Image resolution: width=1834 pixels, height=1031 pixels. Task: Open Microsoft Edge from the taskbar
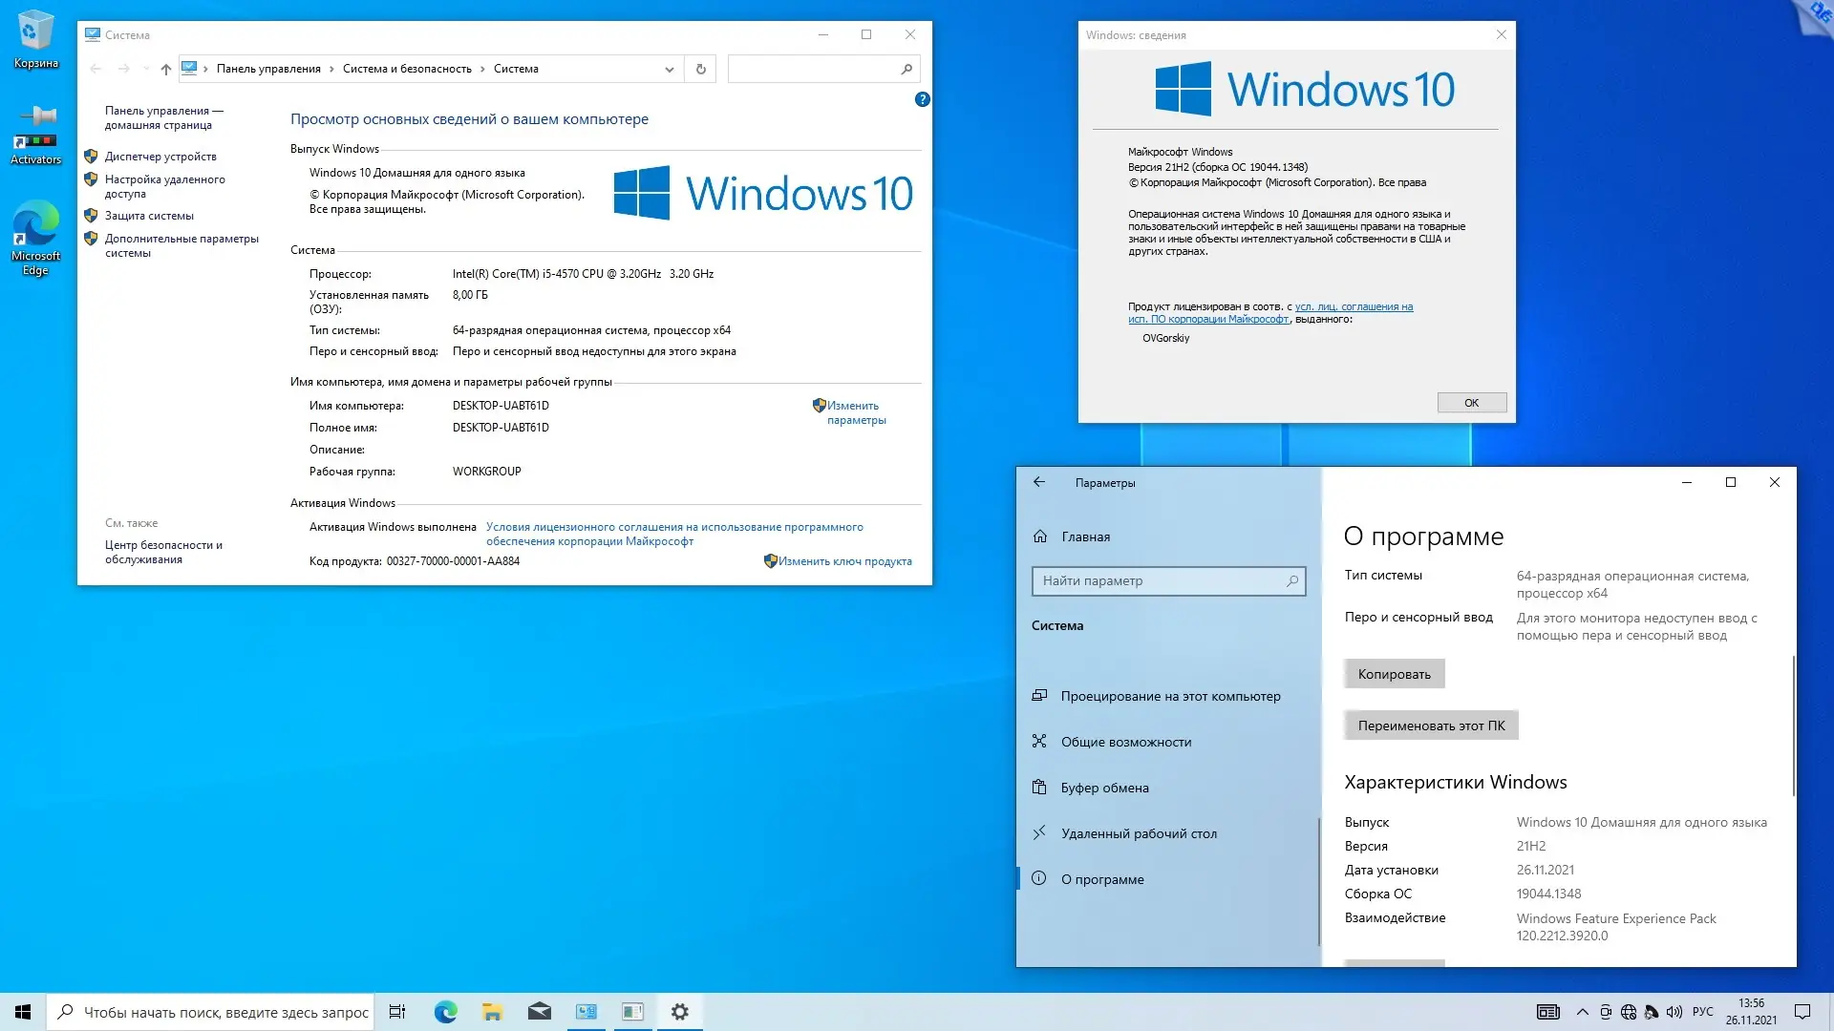pyautogui.click(x=445, y=1012)
